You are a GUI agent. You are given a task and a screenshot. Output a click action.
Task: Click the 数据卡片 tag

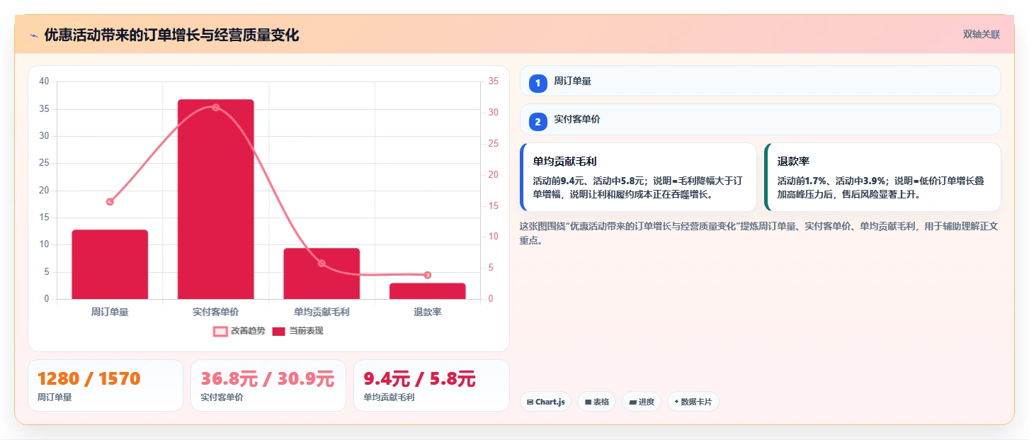(x=693, y=402)
